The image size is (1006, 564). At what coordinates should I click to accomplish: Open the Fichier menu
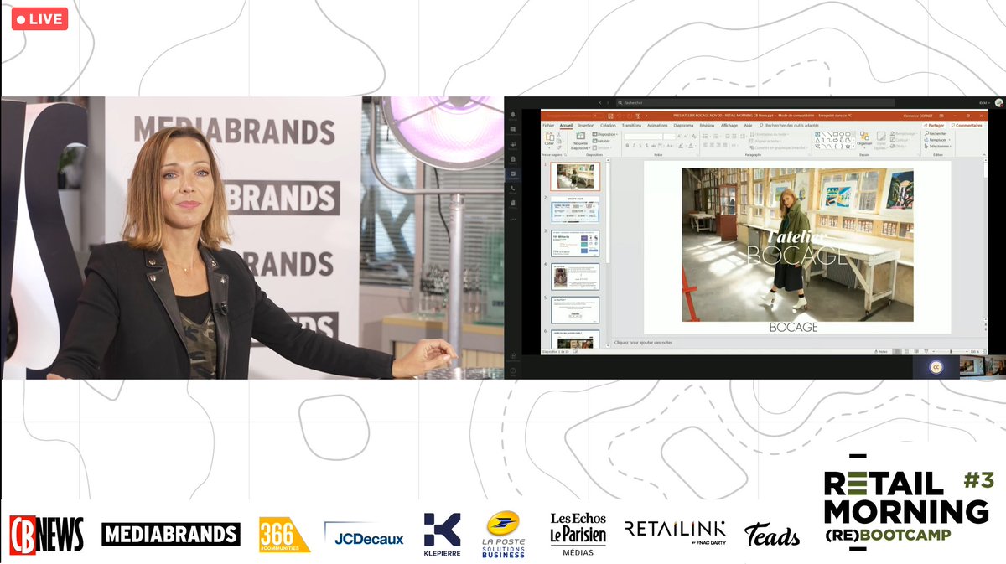point(548,125)
